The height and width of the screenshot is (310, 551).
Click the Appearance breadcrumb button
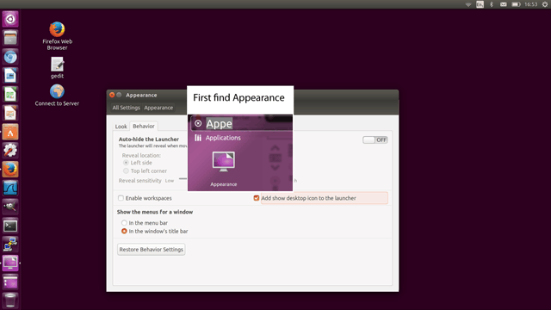pos(158,108)
